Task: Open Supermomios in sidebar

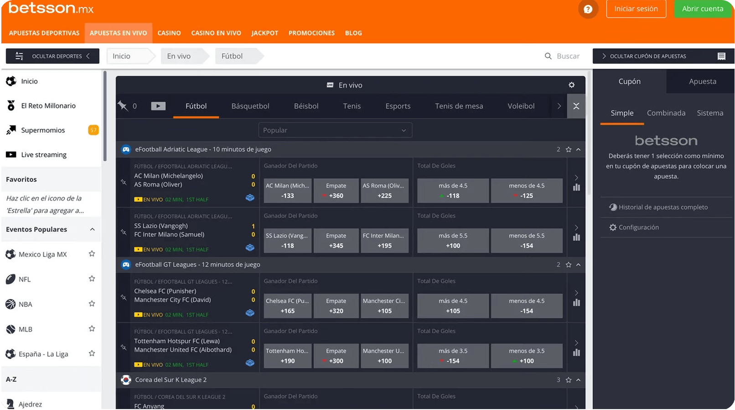Action: coord(43,130)
